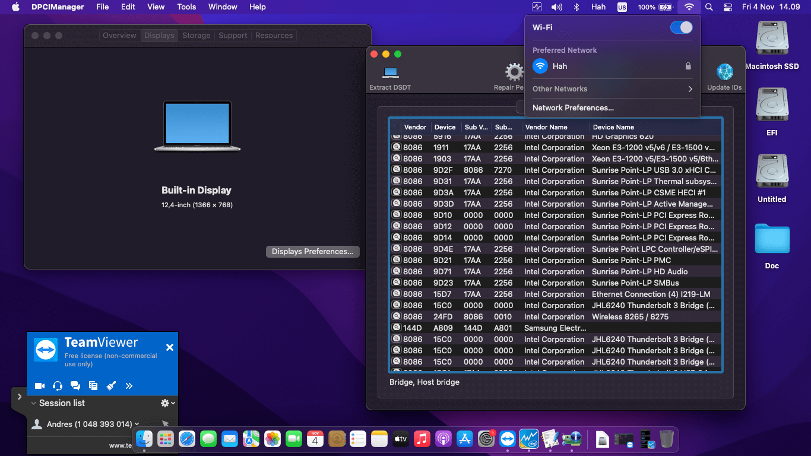Select the Samsung Electr... device row
811x456 pixels.
556,328
